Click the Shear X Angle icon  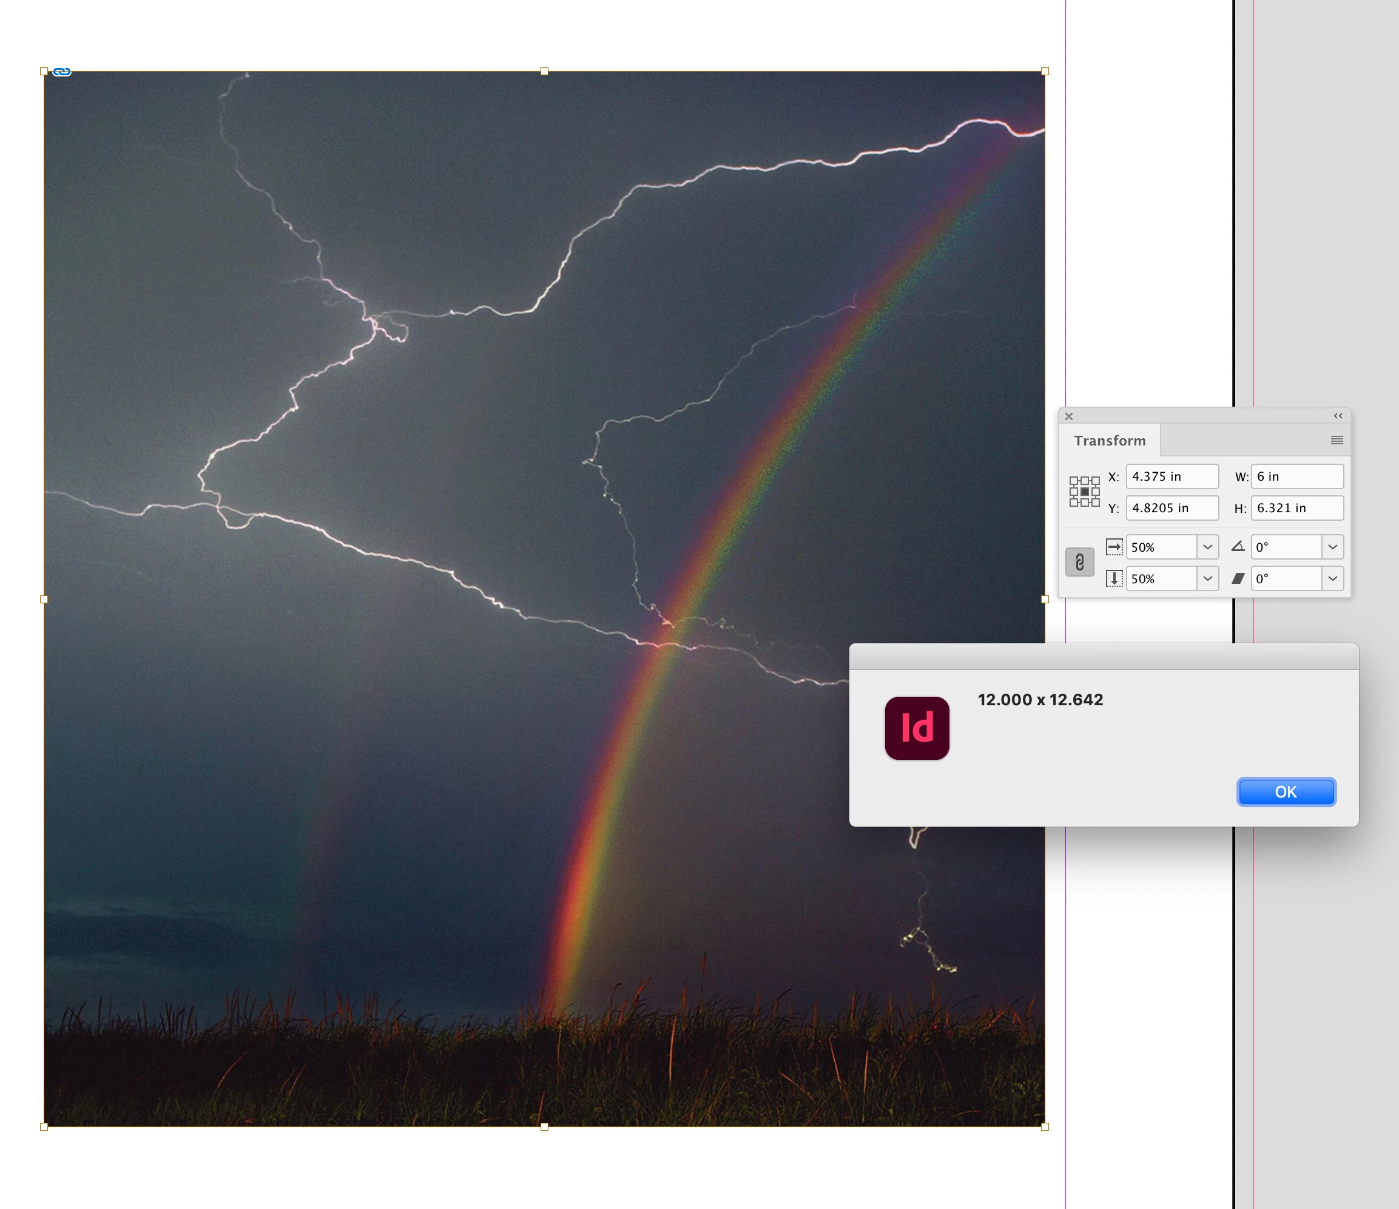pos(1238,579)
